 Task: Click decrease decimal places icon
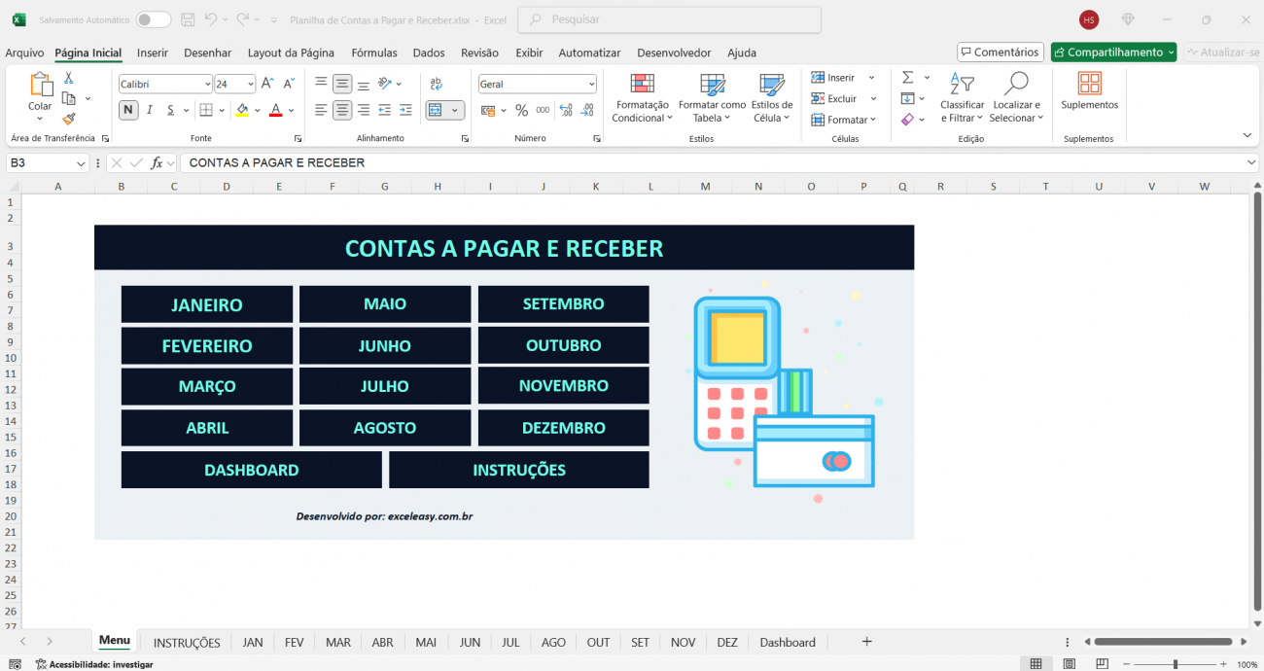point(587,110)
